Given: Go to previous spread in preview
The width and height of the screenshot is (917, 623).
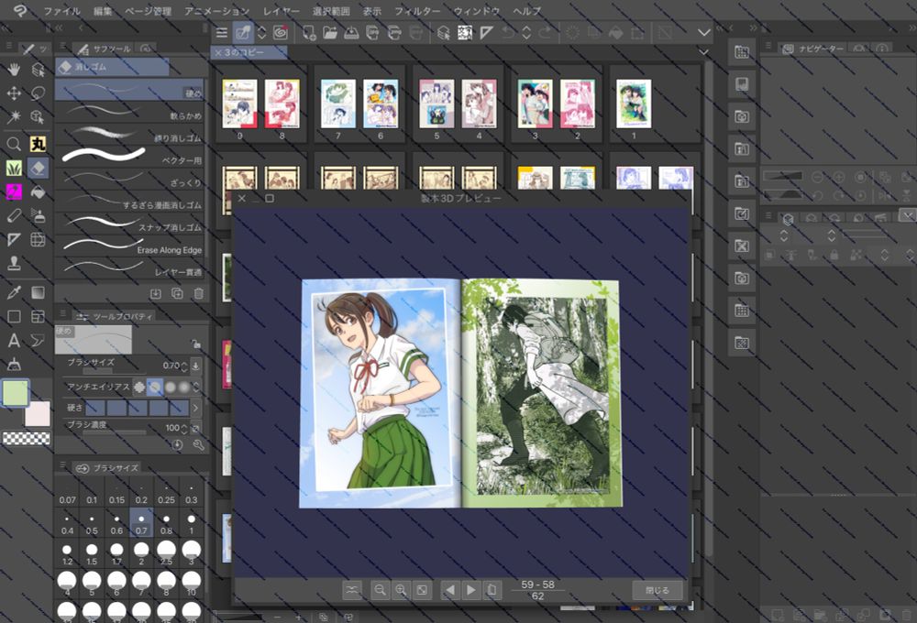Looking at the screenshot, I should (x=449, y=590).
